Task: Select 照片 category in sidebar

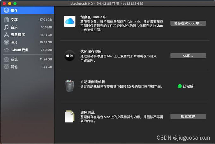Action: (27, 42)
